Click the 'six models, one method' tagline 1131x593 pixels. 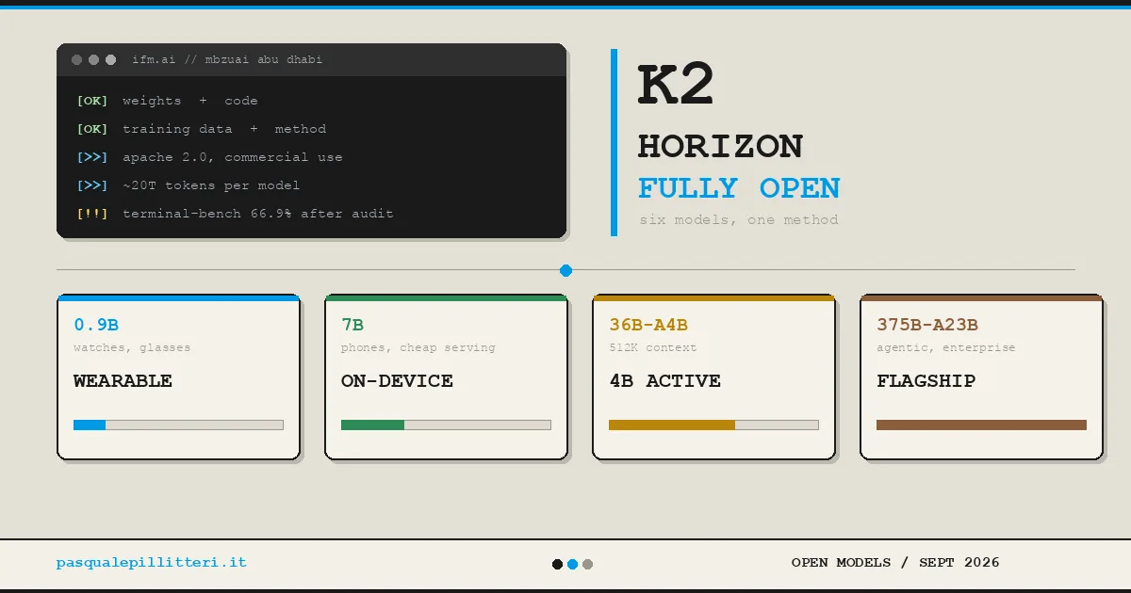(x=739, y=220)
